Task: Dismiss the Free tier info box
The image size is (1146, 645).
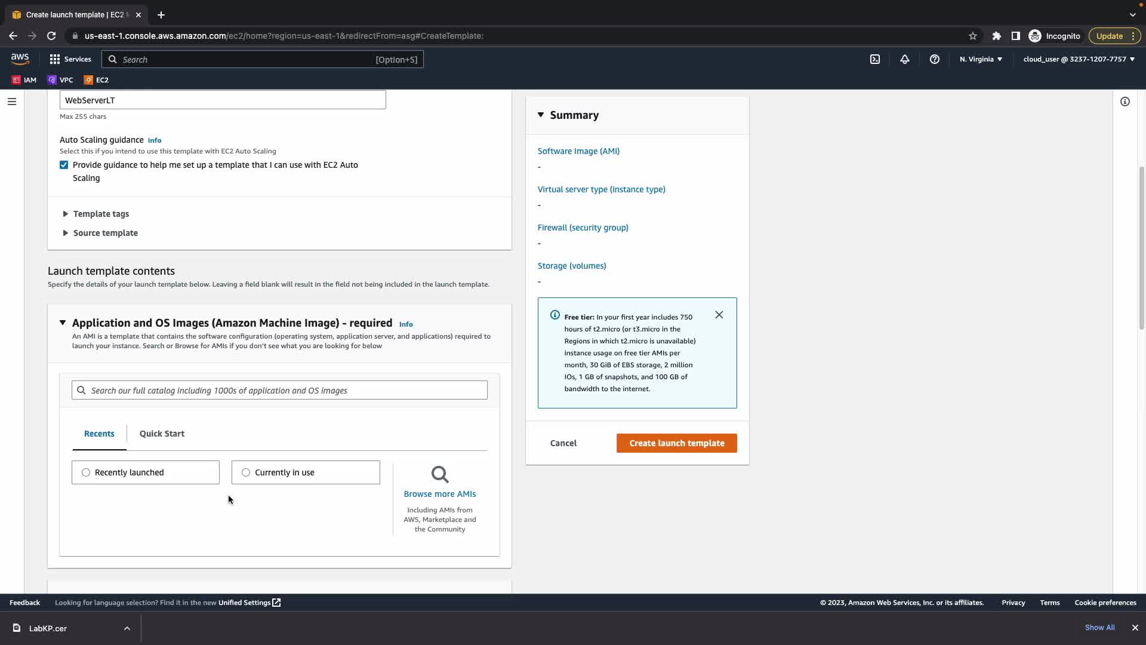Action: pyautogui.click(x=719, y=315)
